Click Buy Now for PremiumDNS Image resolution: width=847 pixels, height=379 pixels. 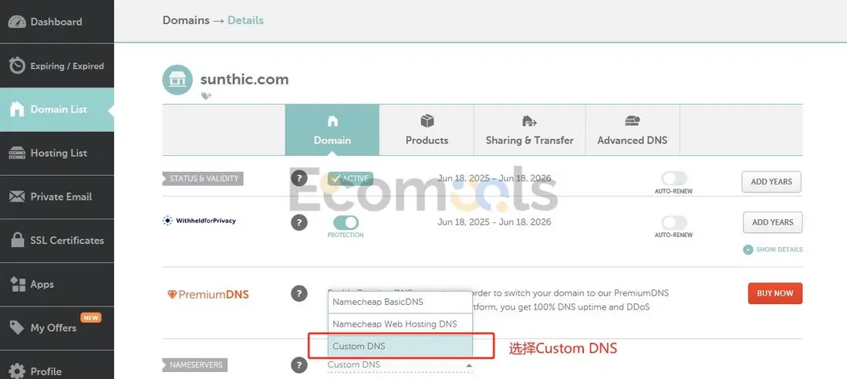(x=774, y=293)
